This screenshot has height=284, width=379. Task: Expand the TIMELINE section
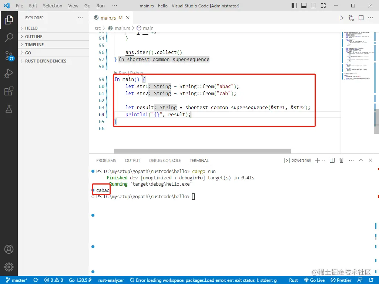[x=53, y=45]
